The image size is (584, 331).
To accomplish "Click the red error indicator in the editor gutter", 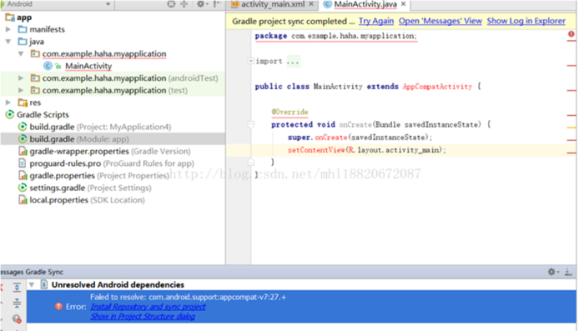I will (x=571, y=35).
